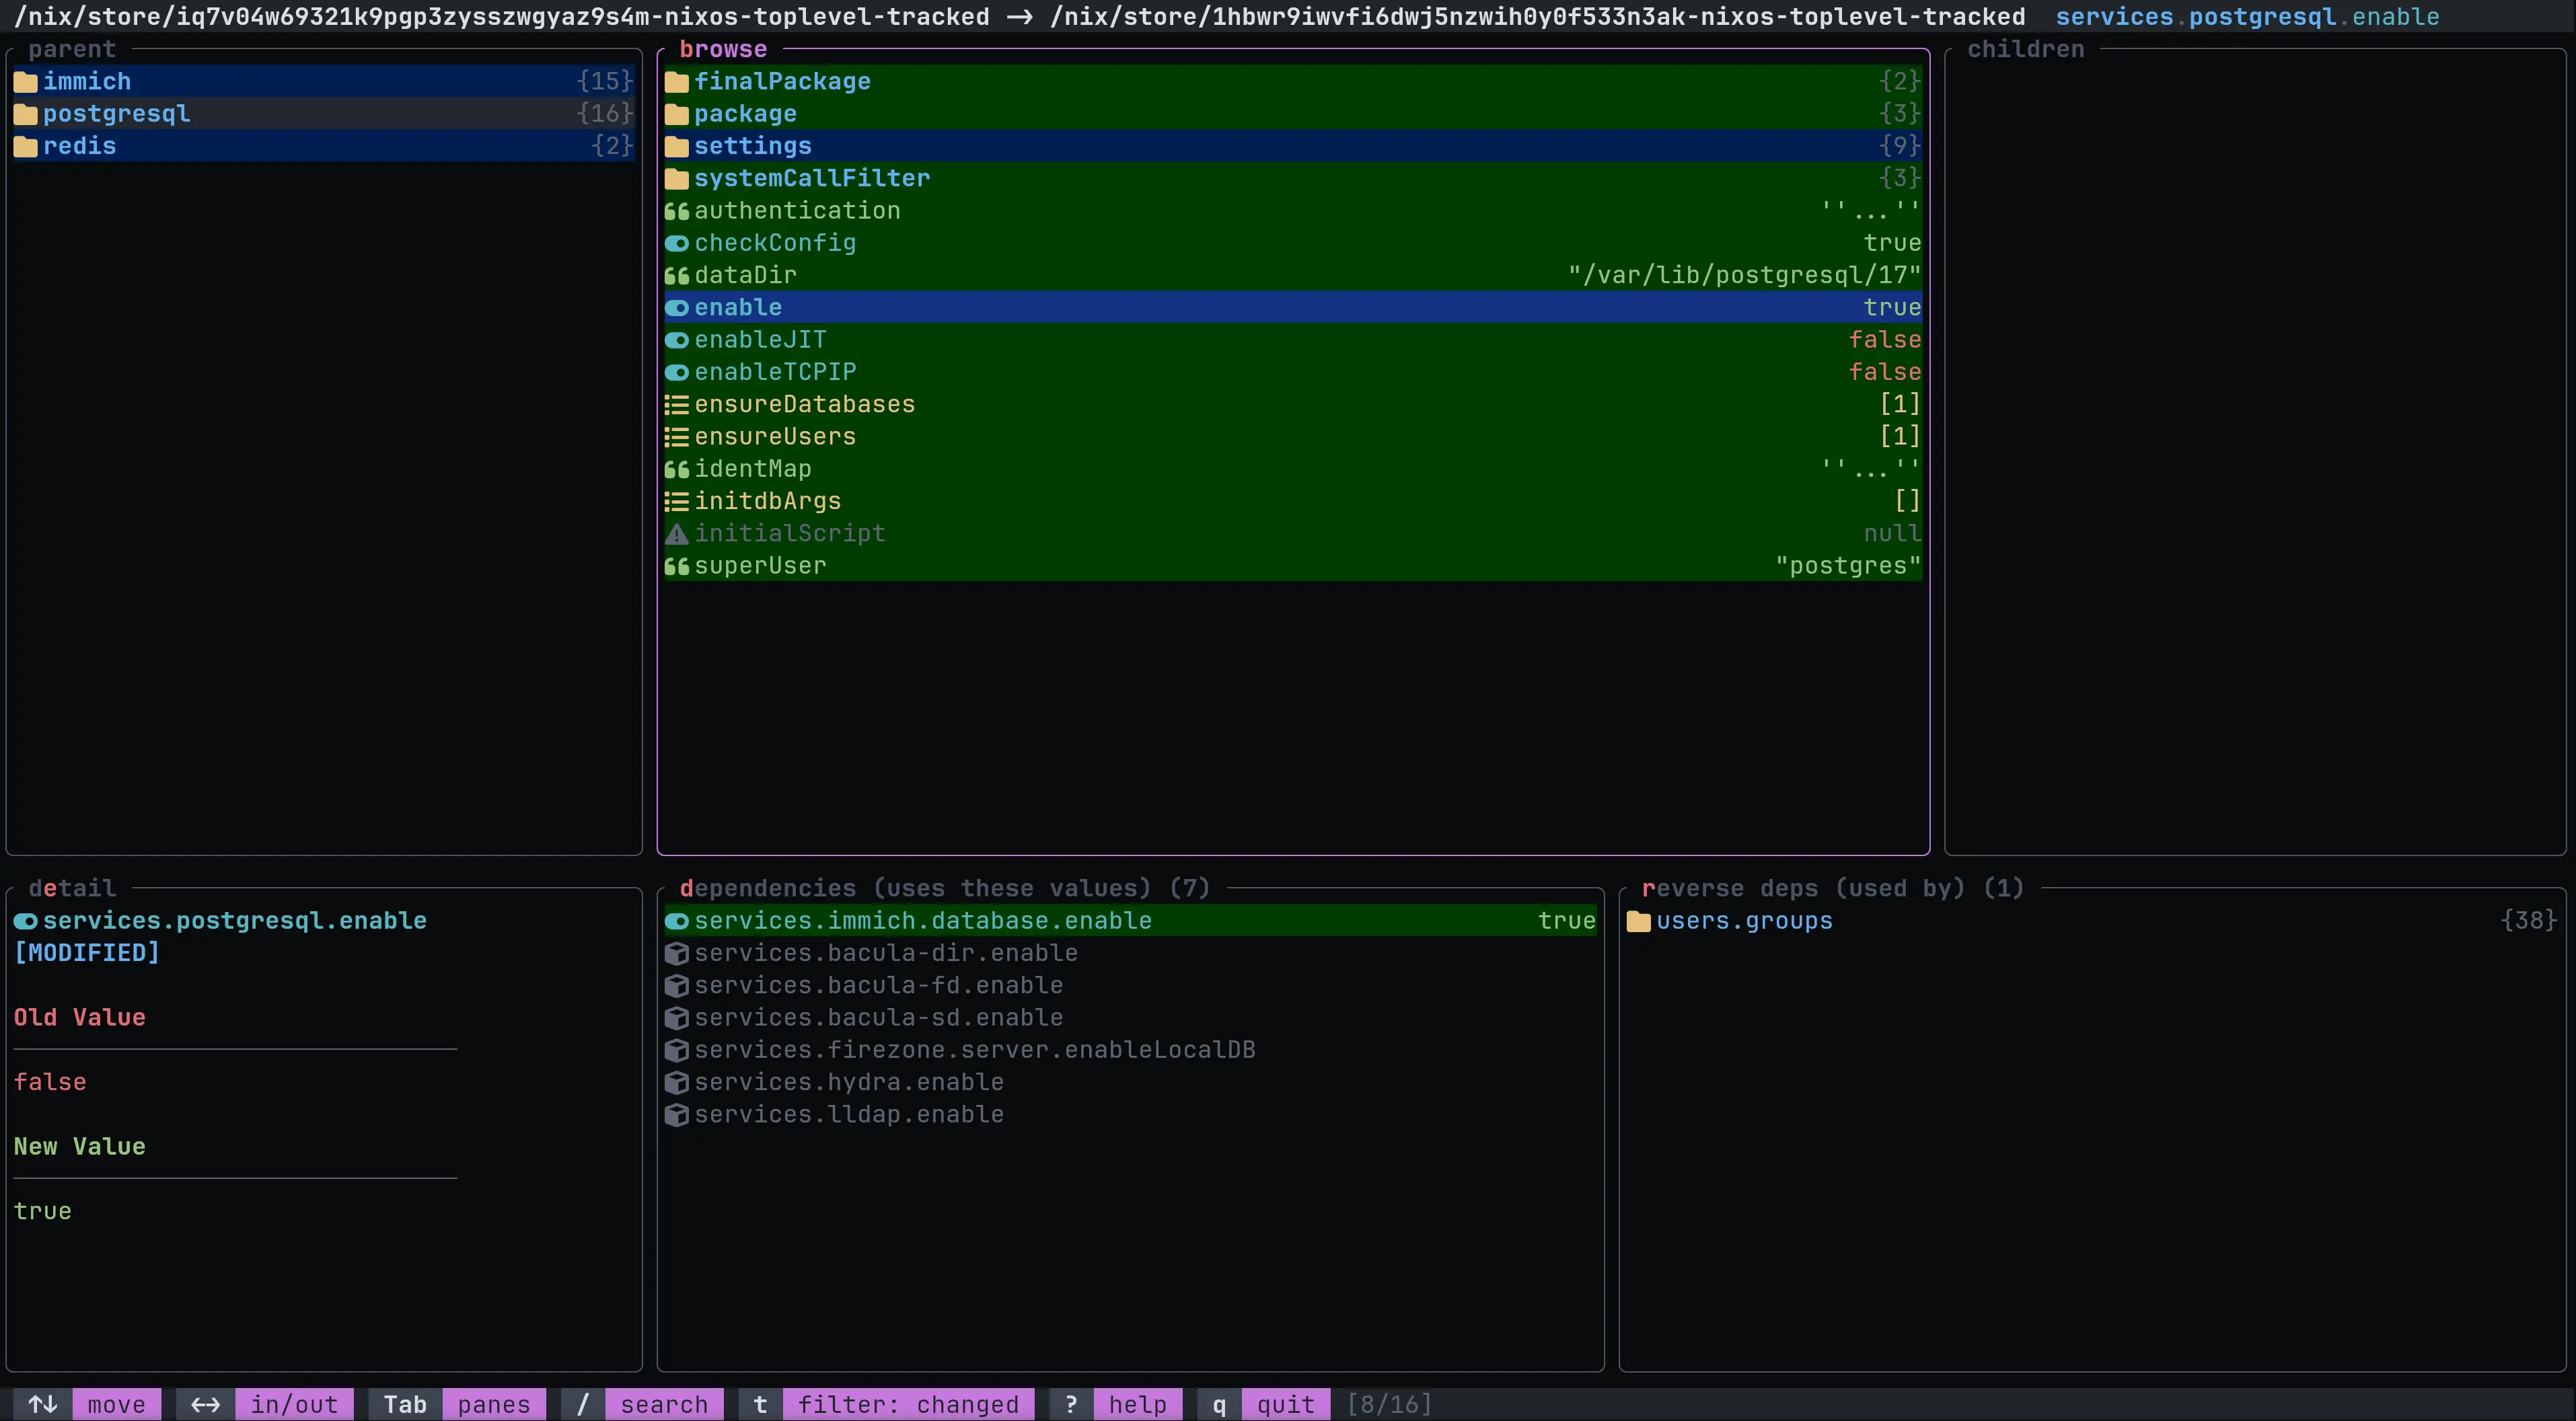
Task: Open the filter: changed menu option
Action: point(907,1403)
